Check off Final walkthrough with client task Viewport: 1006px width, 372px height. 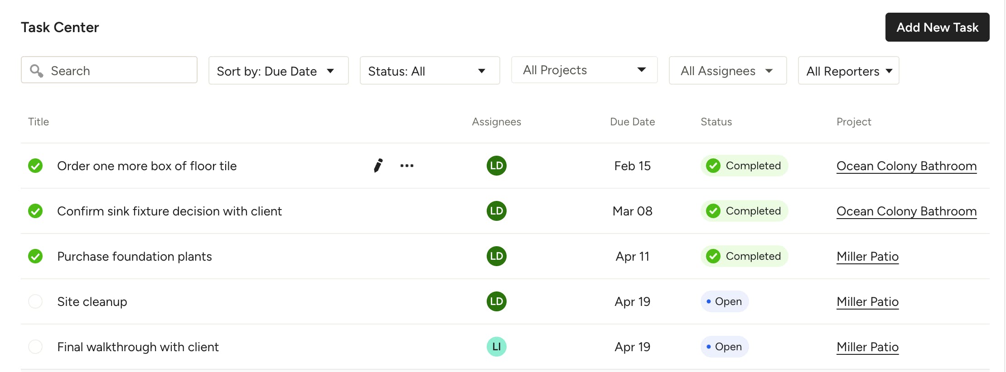point(35,347)
